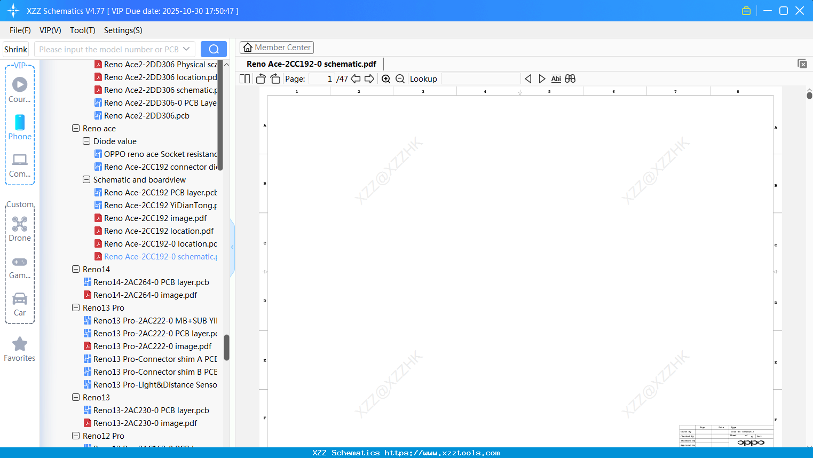Rotate the page clockwise
Image resolution: width=813 pixels, height=458 pixels.
click(275, 79)
